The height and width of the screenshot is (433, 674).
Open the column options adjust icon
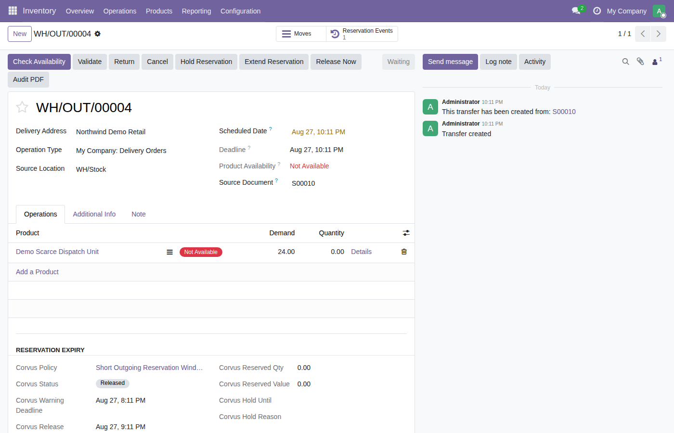[x=406, y=233]
